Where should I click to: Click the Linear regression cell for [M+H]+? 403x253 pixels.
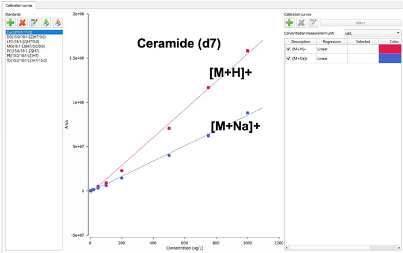pyautogui.click(x=333, y=50)
